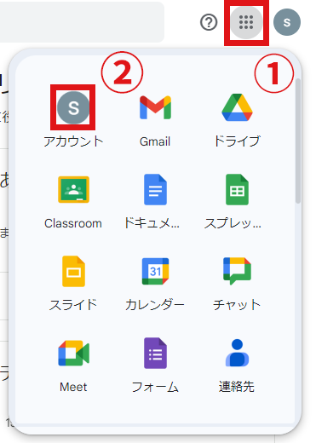
Task: Focus the search field in the top bar
Action: (82, 22)
